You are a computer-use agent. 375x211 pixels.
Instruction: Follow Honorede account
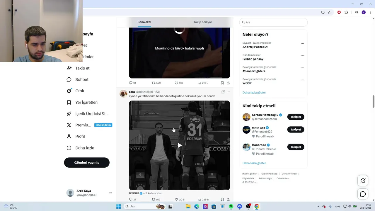click(296, 147)
